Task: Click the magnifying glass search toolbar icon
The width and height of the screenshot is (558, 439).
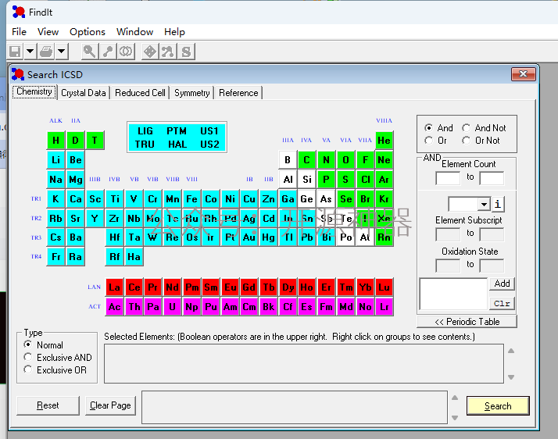Action: pyautogui.click(x=89, y=52)
